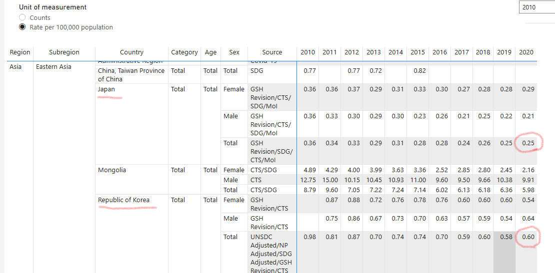Click the Country column header

131,52
